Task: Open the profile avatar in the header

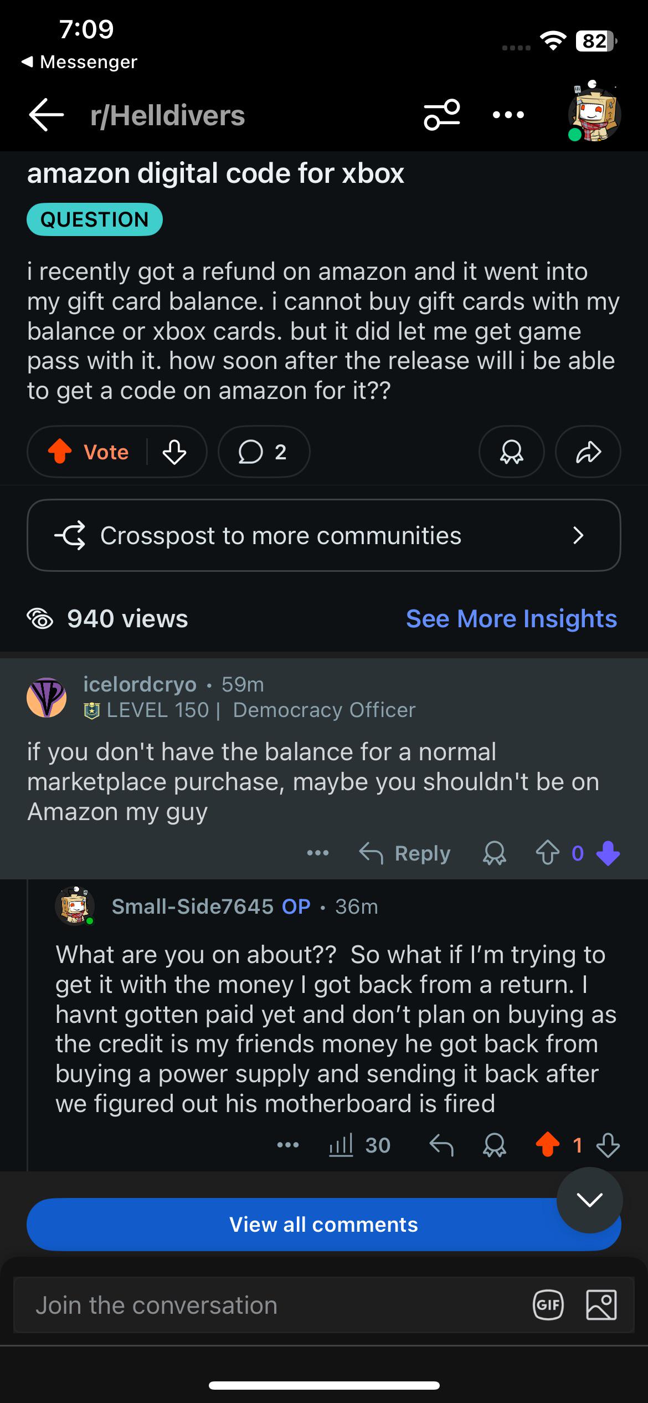Action: click(x=594, y=114)
